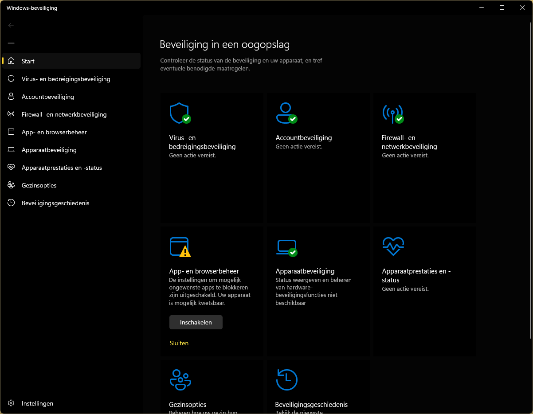Click 'Geen actie vereist.' under Accountbeveiliging card

(x=299, y=147)
